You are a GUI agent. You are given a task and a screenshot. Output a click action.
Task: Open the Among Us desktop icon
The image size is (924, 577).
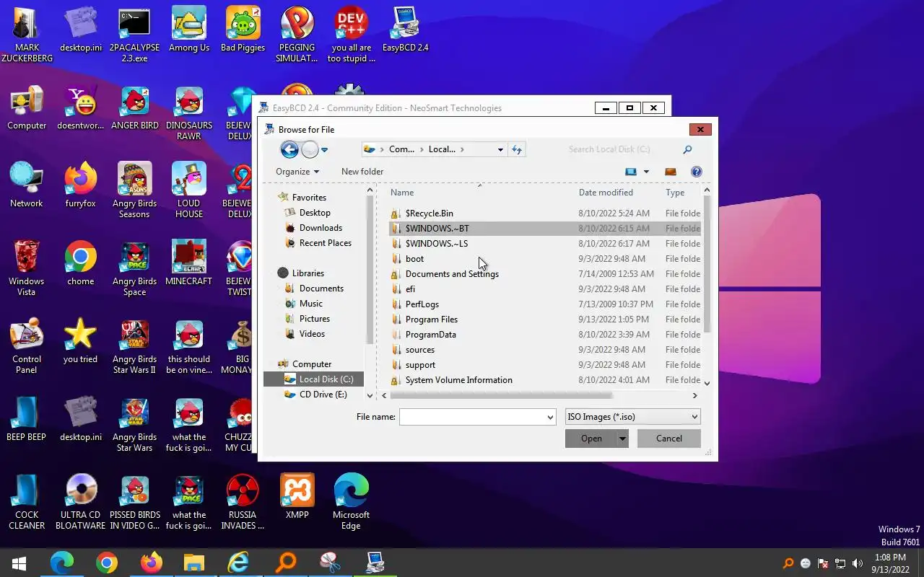[x=189, y=30]
